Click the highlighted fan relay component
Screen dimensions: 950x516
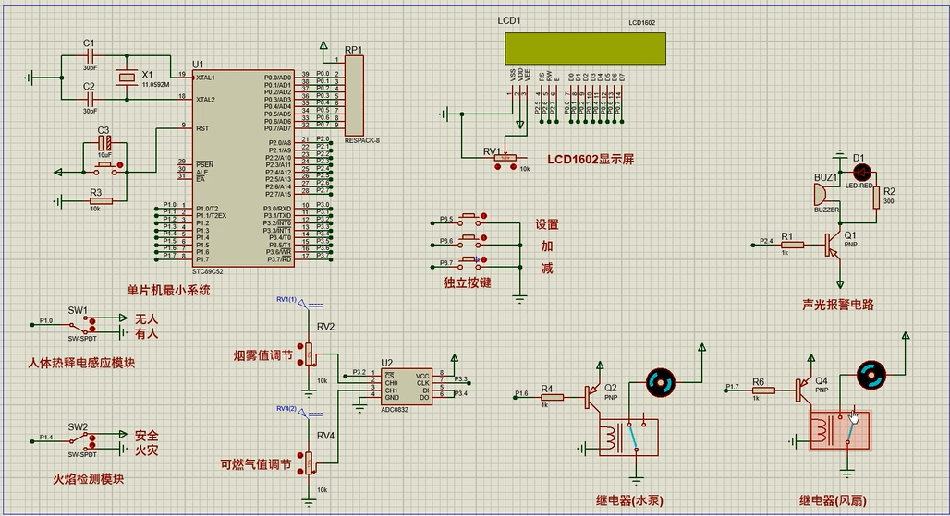pos(839,430)
